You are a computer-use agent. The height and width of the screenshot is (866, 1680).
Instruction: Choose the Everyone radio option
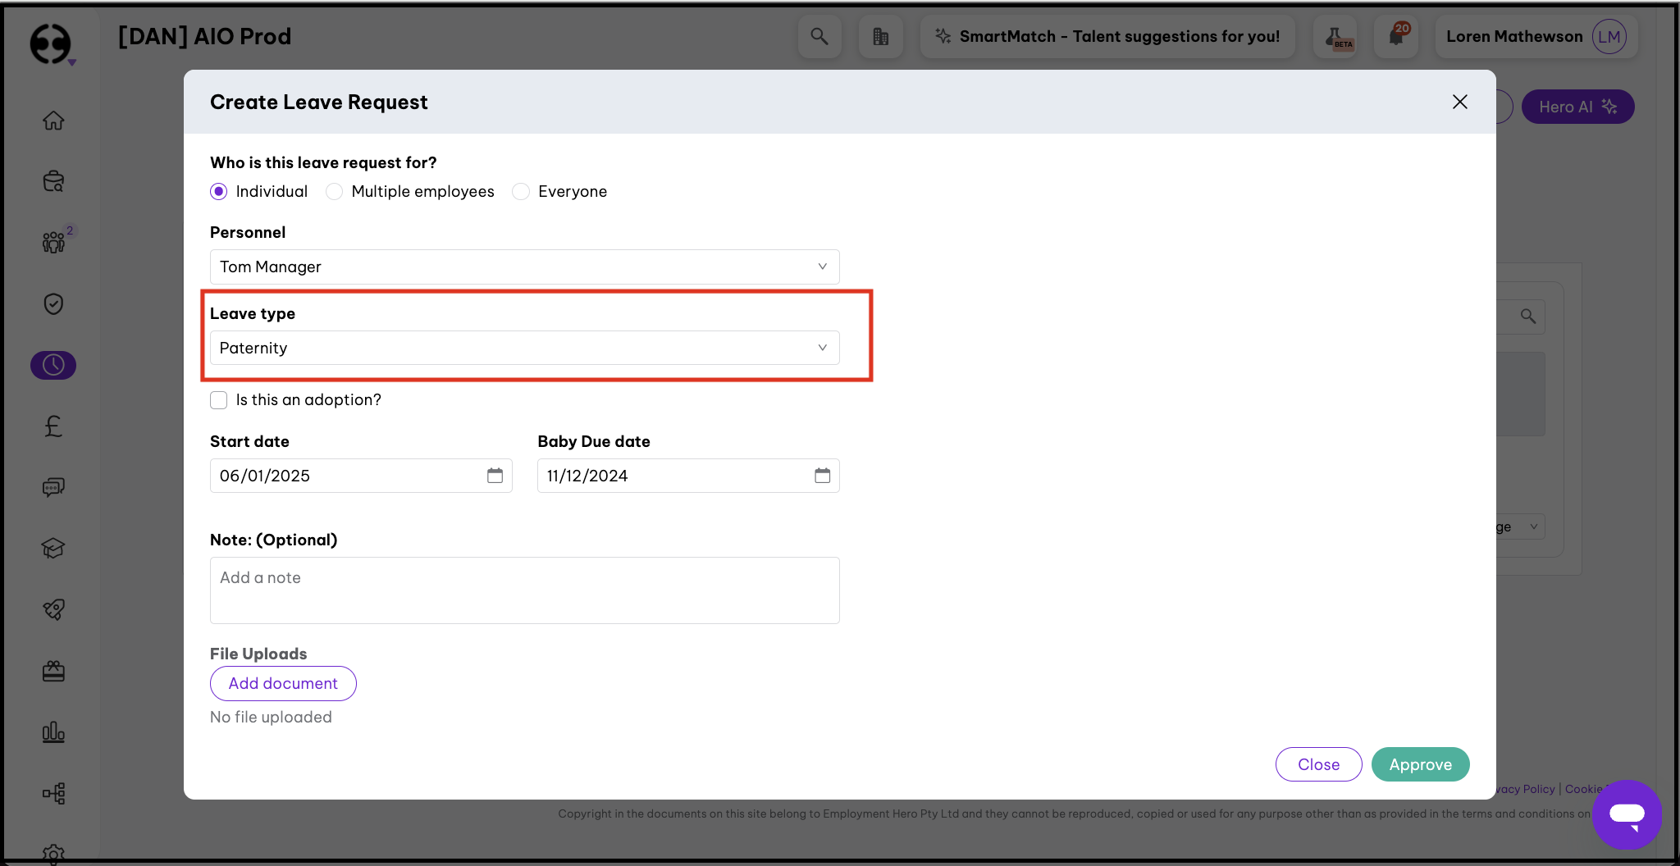521,191
